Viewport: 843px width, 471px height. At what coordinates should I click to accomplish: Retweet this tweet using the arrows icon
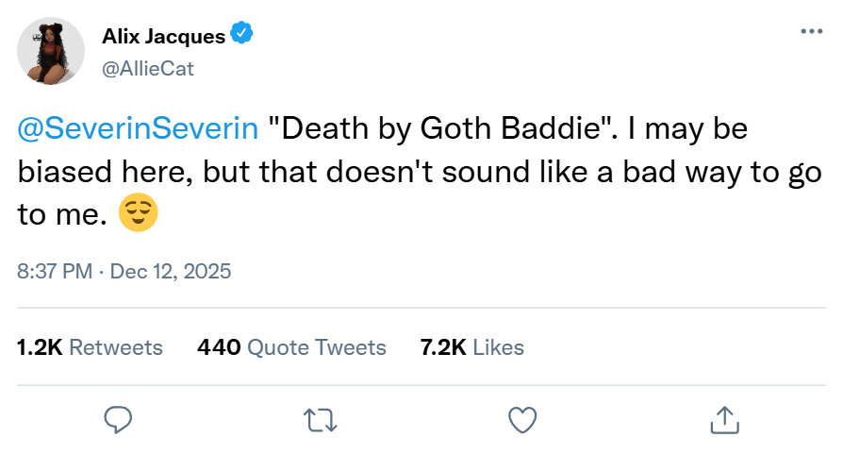click(x=320, y=418)
